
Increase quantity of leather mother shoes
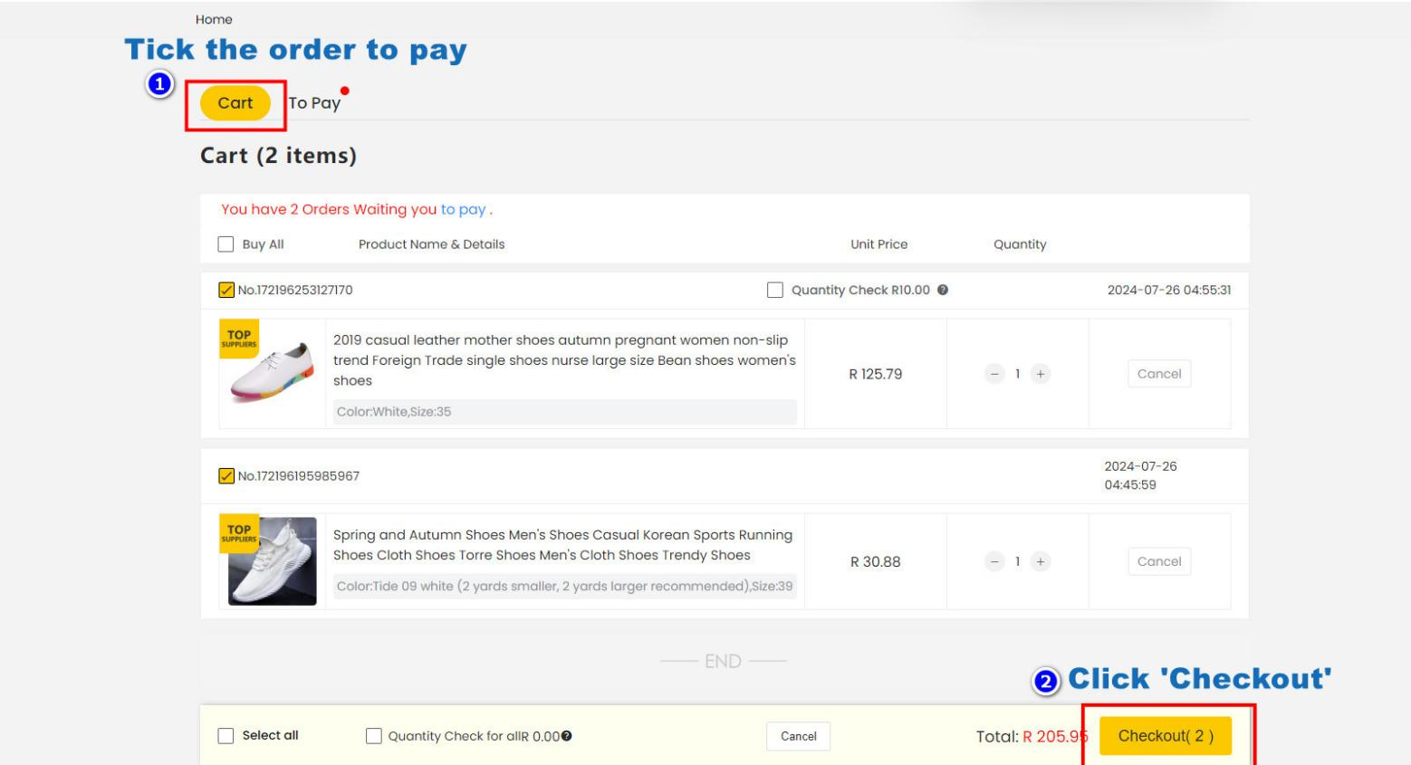click(x=1041, y=374)
